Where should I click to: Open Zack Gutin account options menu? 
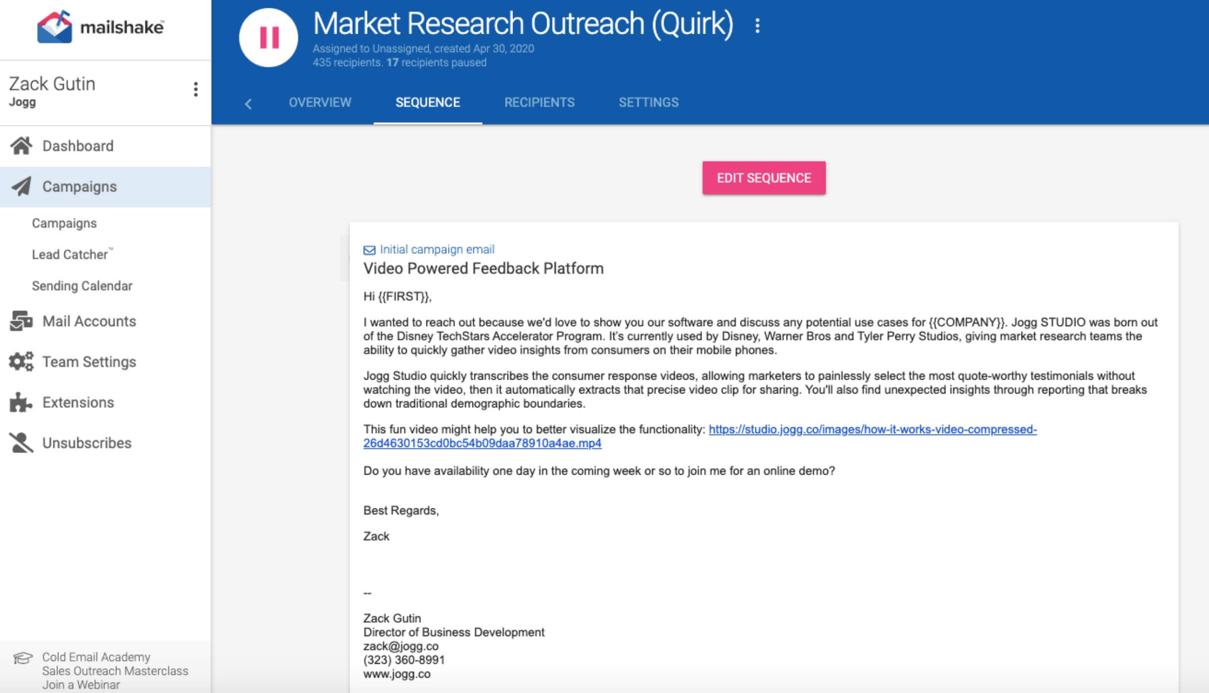tap(196, 90)
